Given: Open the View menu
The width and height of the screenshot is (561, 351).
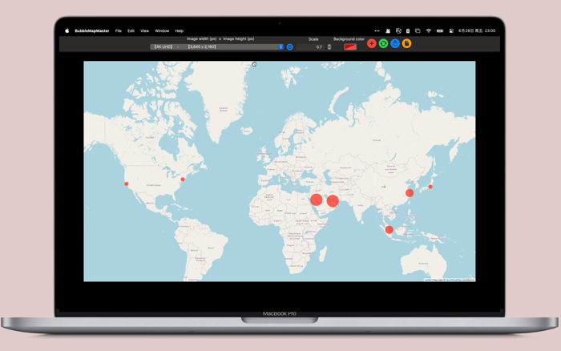Looking at the screenshot, I should 144,30.
